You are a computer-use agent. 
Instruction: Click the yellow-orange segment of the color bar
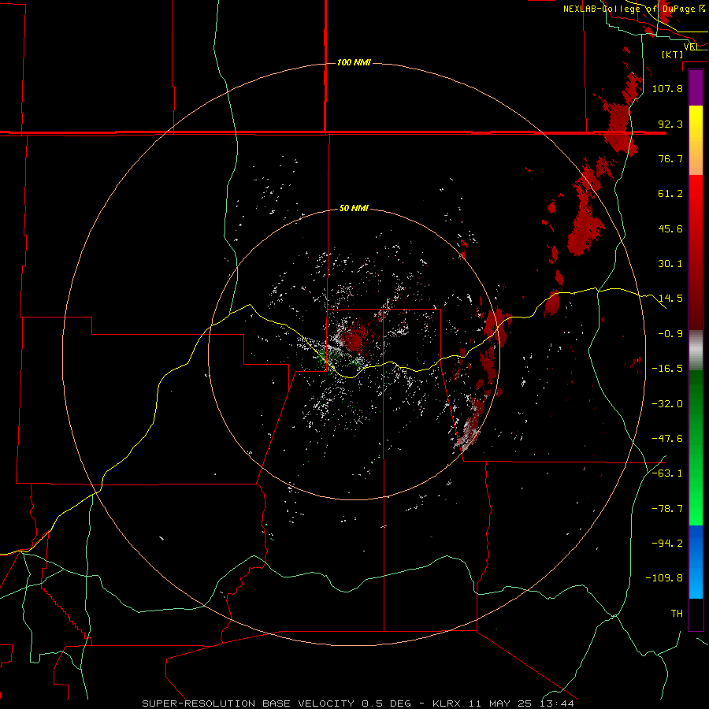click(696, 140)
